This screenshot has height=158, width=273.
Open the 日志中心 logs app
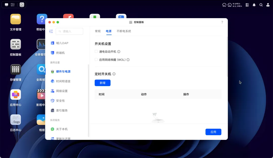[x=15, y=120]
